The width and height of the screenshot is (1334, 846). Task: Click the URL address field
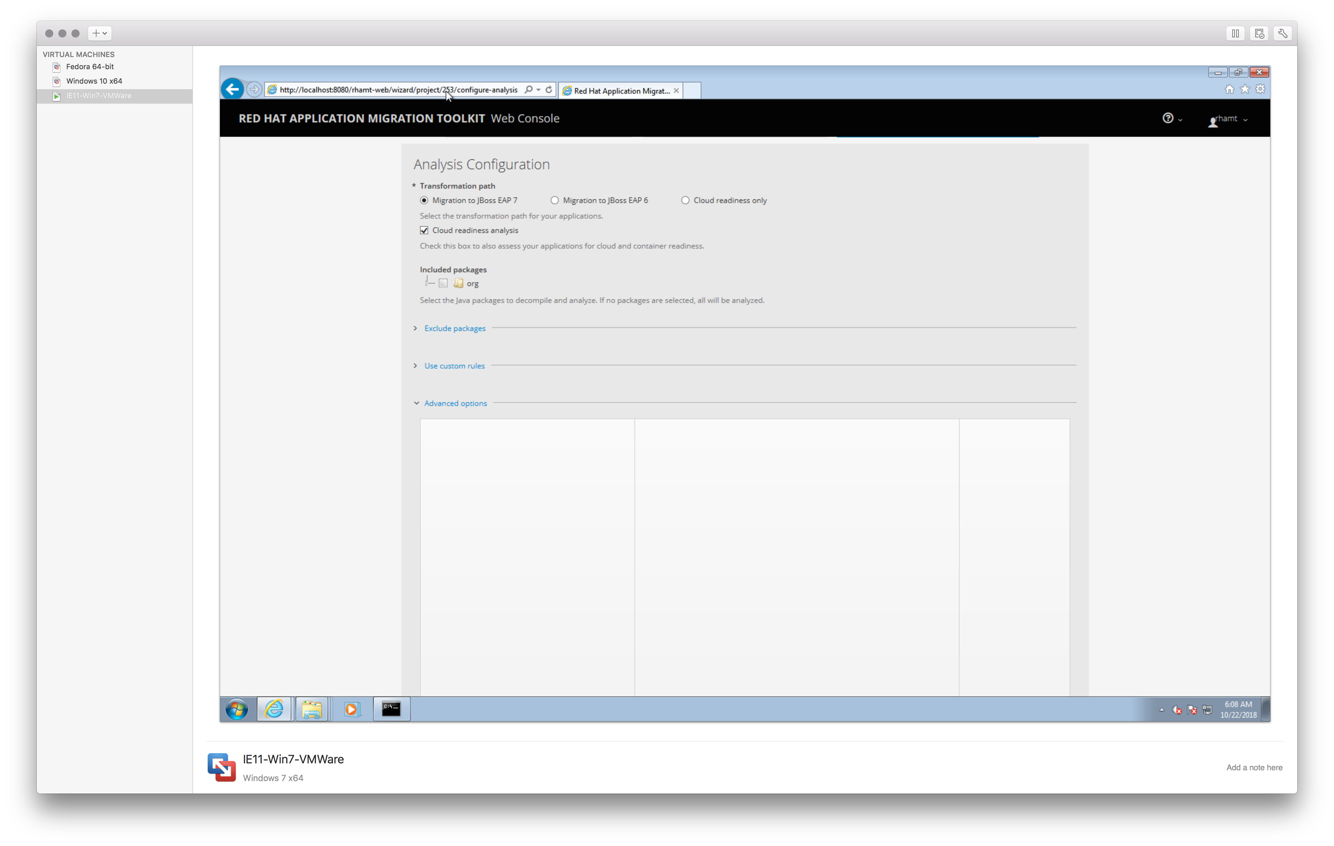[x=398, y=90]
